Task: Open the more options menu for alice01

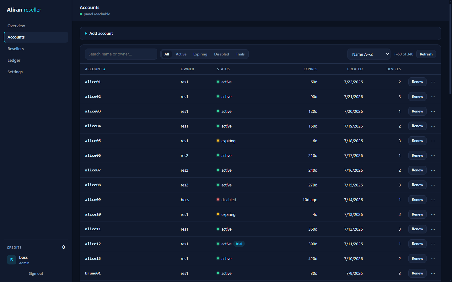Action: tap(433, 82)
